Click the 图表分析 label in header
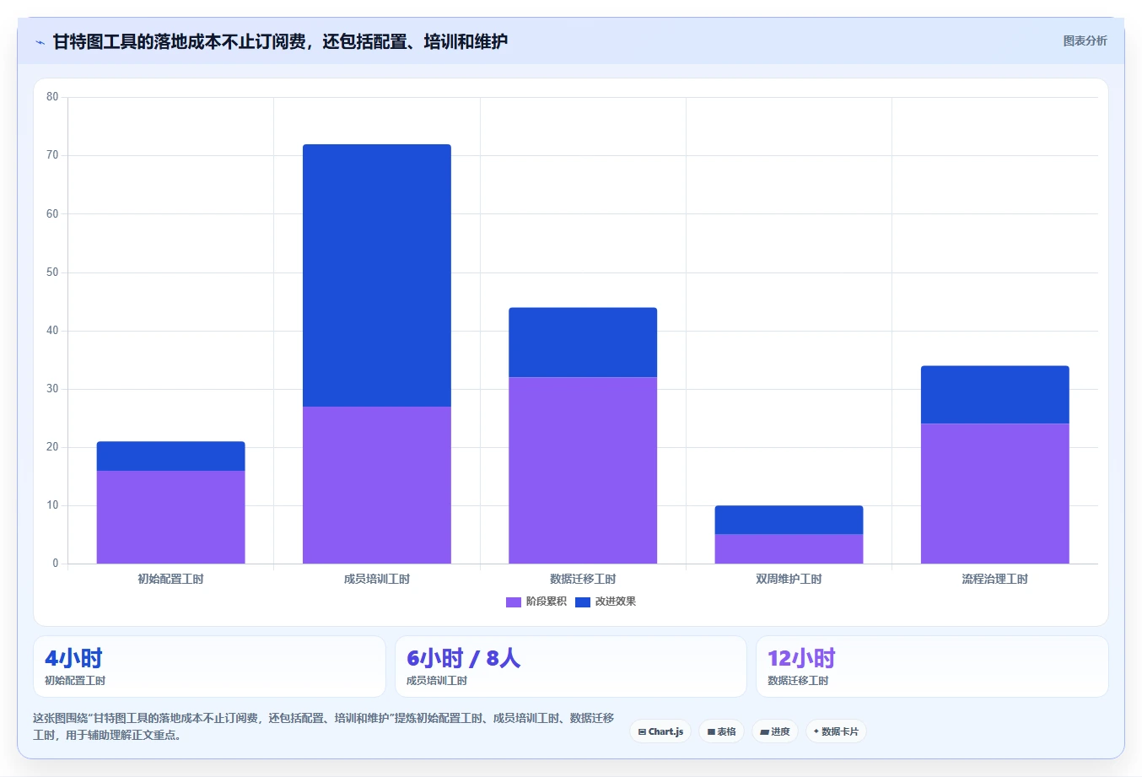This screenshot has width=1142, height=777. 1085,40
